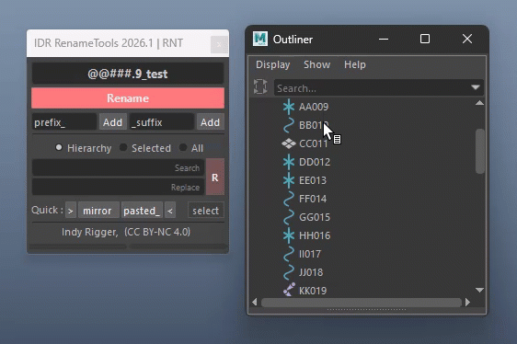Click the _suffix input field

pos(162,122)
